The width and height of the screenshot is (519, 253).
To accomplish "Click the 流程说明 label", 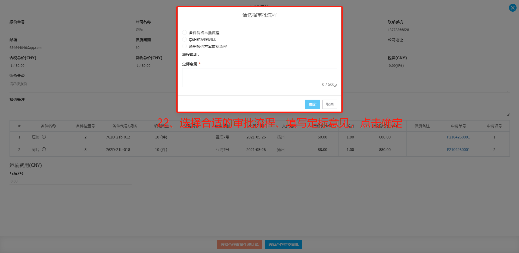I will click(190, 55).
